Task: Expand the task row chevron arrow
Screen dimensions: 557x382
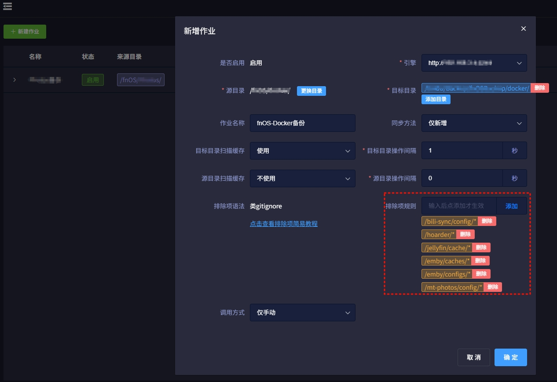Action: point(15,80)
